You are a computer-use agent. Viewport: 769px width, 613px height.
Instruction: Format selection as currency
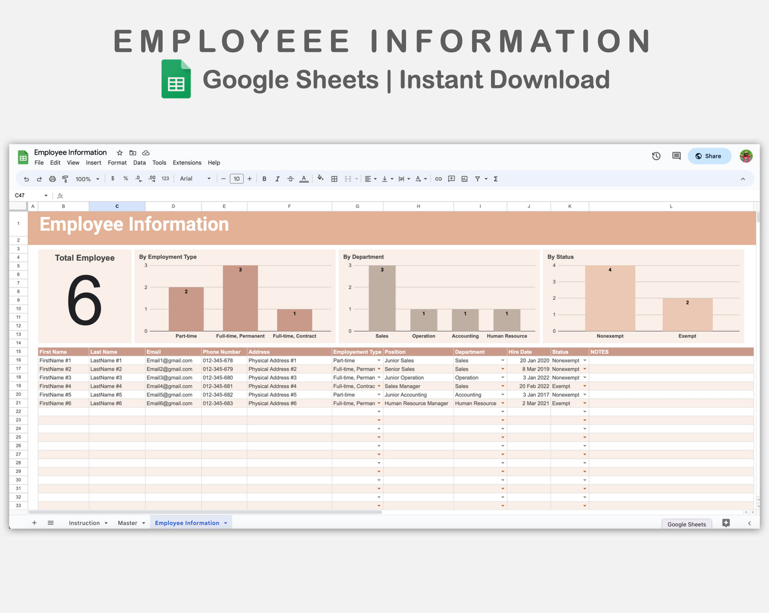pos(112,179)
